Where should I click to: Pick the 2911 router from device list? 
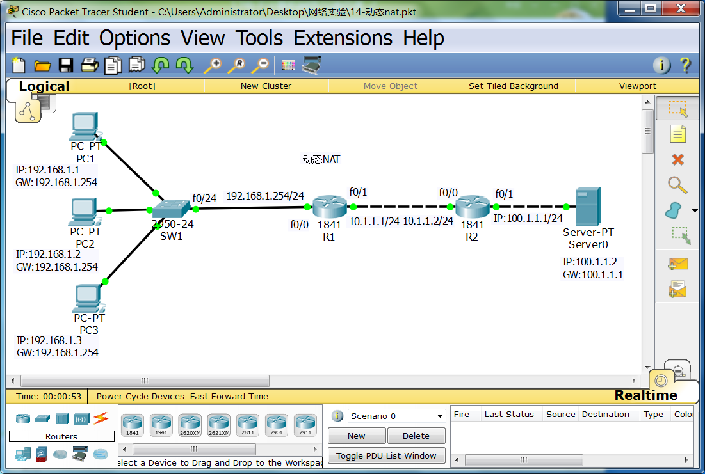point(305,425)
